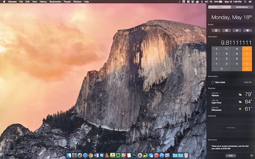The image size is (255, 159).
Task: Open iTunes in the dock
Action: tap(156, 155)
